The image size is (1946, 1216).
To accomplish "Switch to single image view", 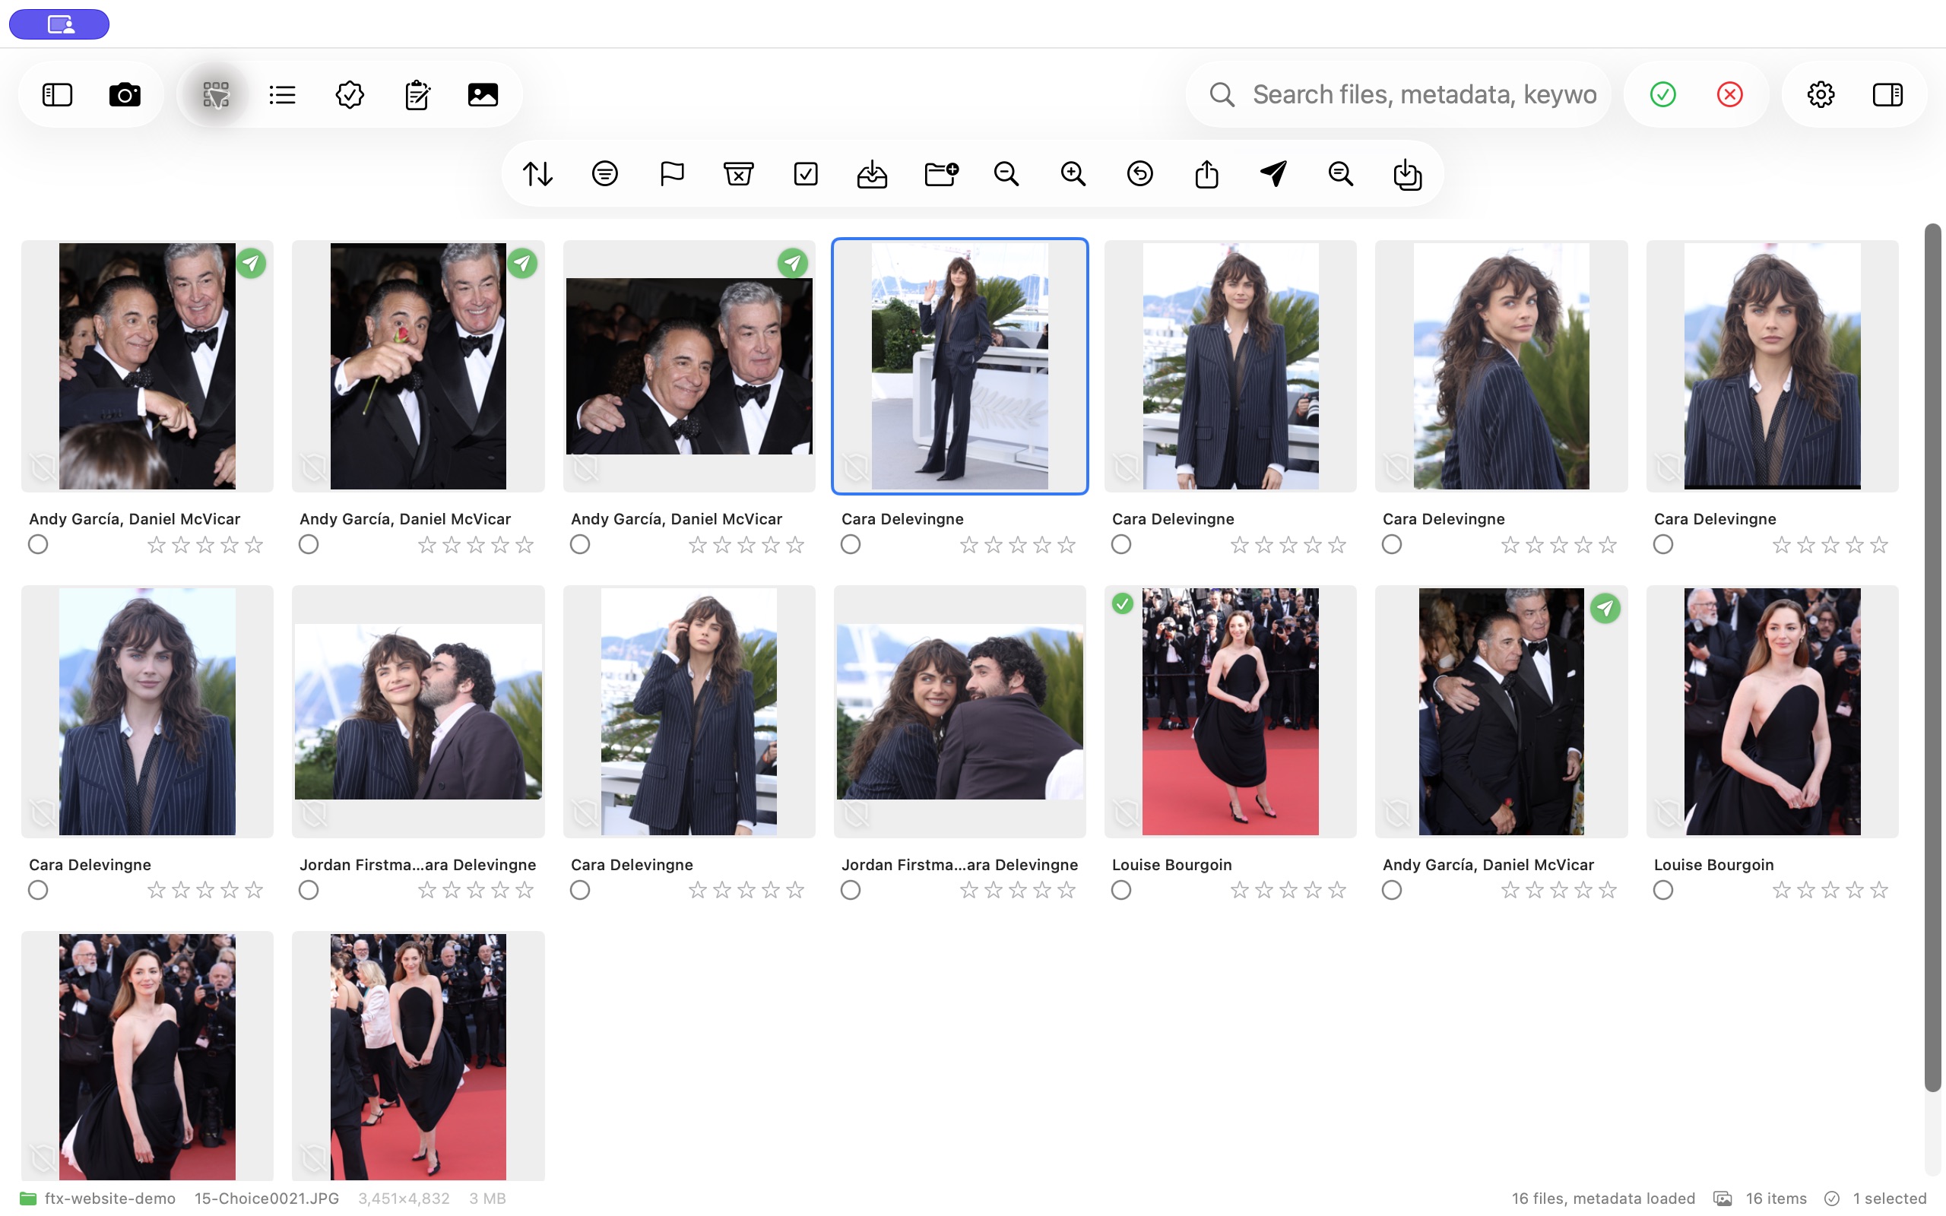I will (x=483, y=95).
